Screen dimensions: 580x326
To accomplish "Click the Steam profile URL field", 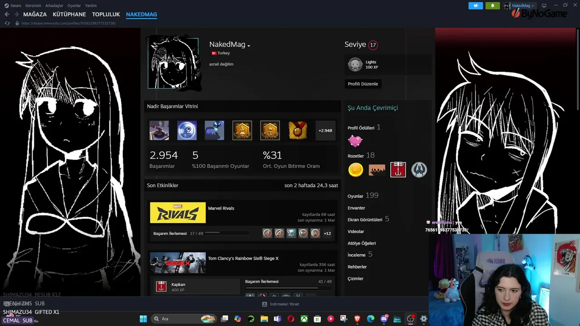I will pyautogui.click(x=68, y=23).
